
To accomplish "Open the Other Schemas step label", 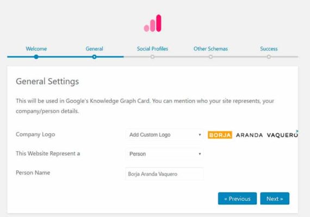I will coord(210,49).
